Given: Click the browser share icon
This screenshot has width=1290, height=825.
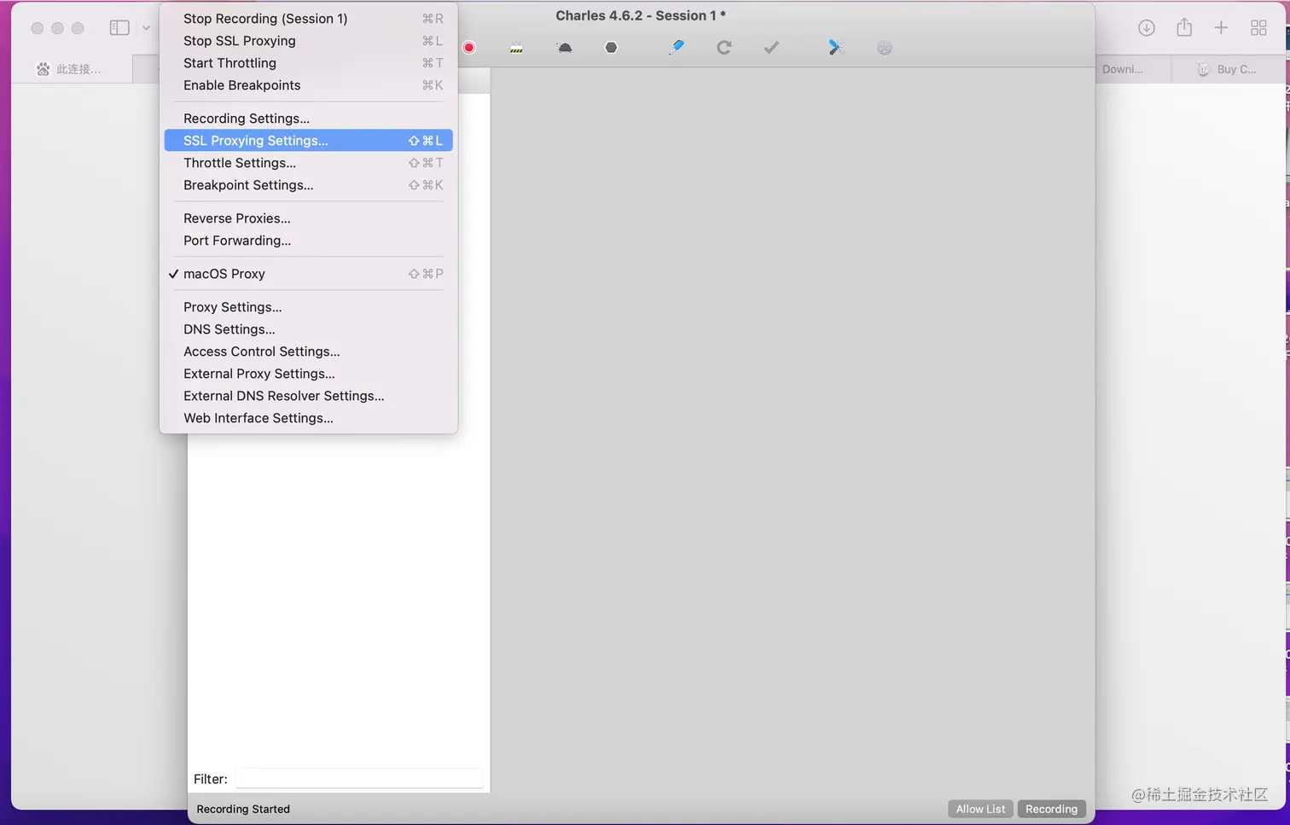Looking at the screenshot, I should point(1184,27).
